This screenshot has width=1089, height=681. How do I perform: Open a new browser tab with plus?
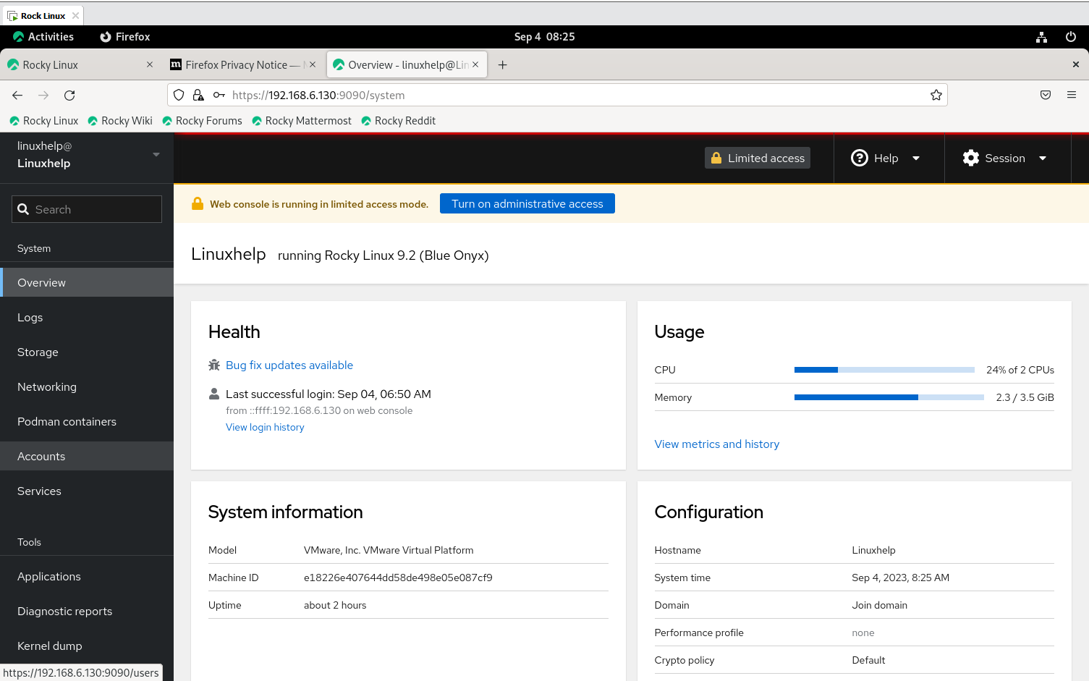coord(503,64)
